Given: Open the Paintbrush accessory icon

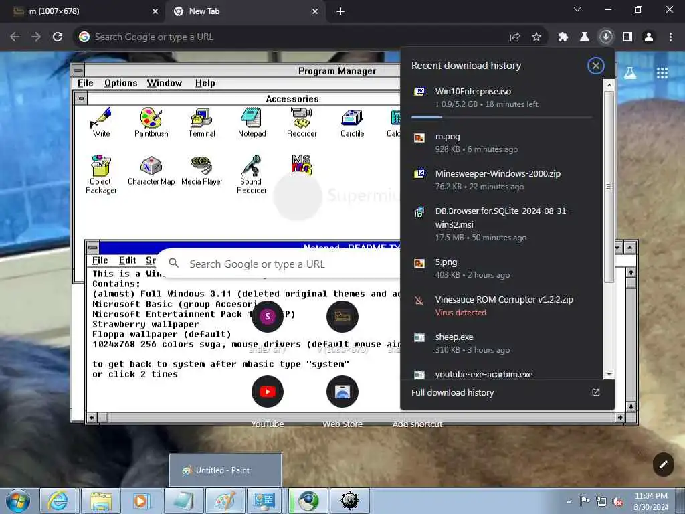Looking at the screenshot, I should click(x=151, y=122).
